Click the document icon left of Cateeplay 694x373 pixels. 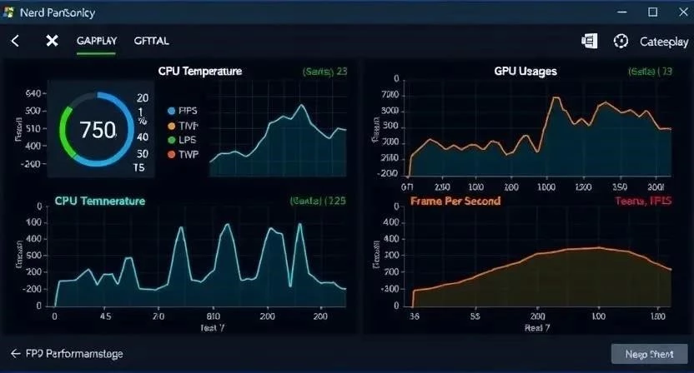[589, 41]
